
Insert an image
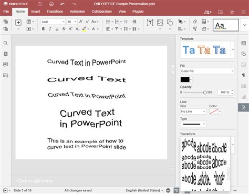pyautogui.click(x=160, y=23)
